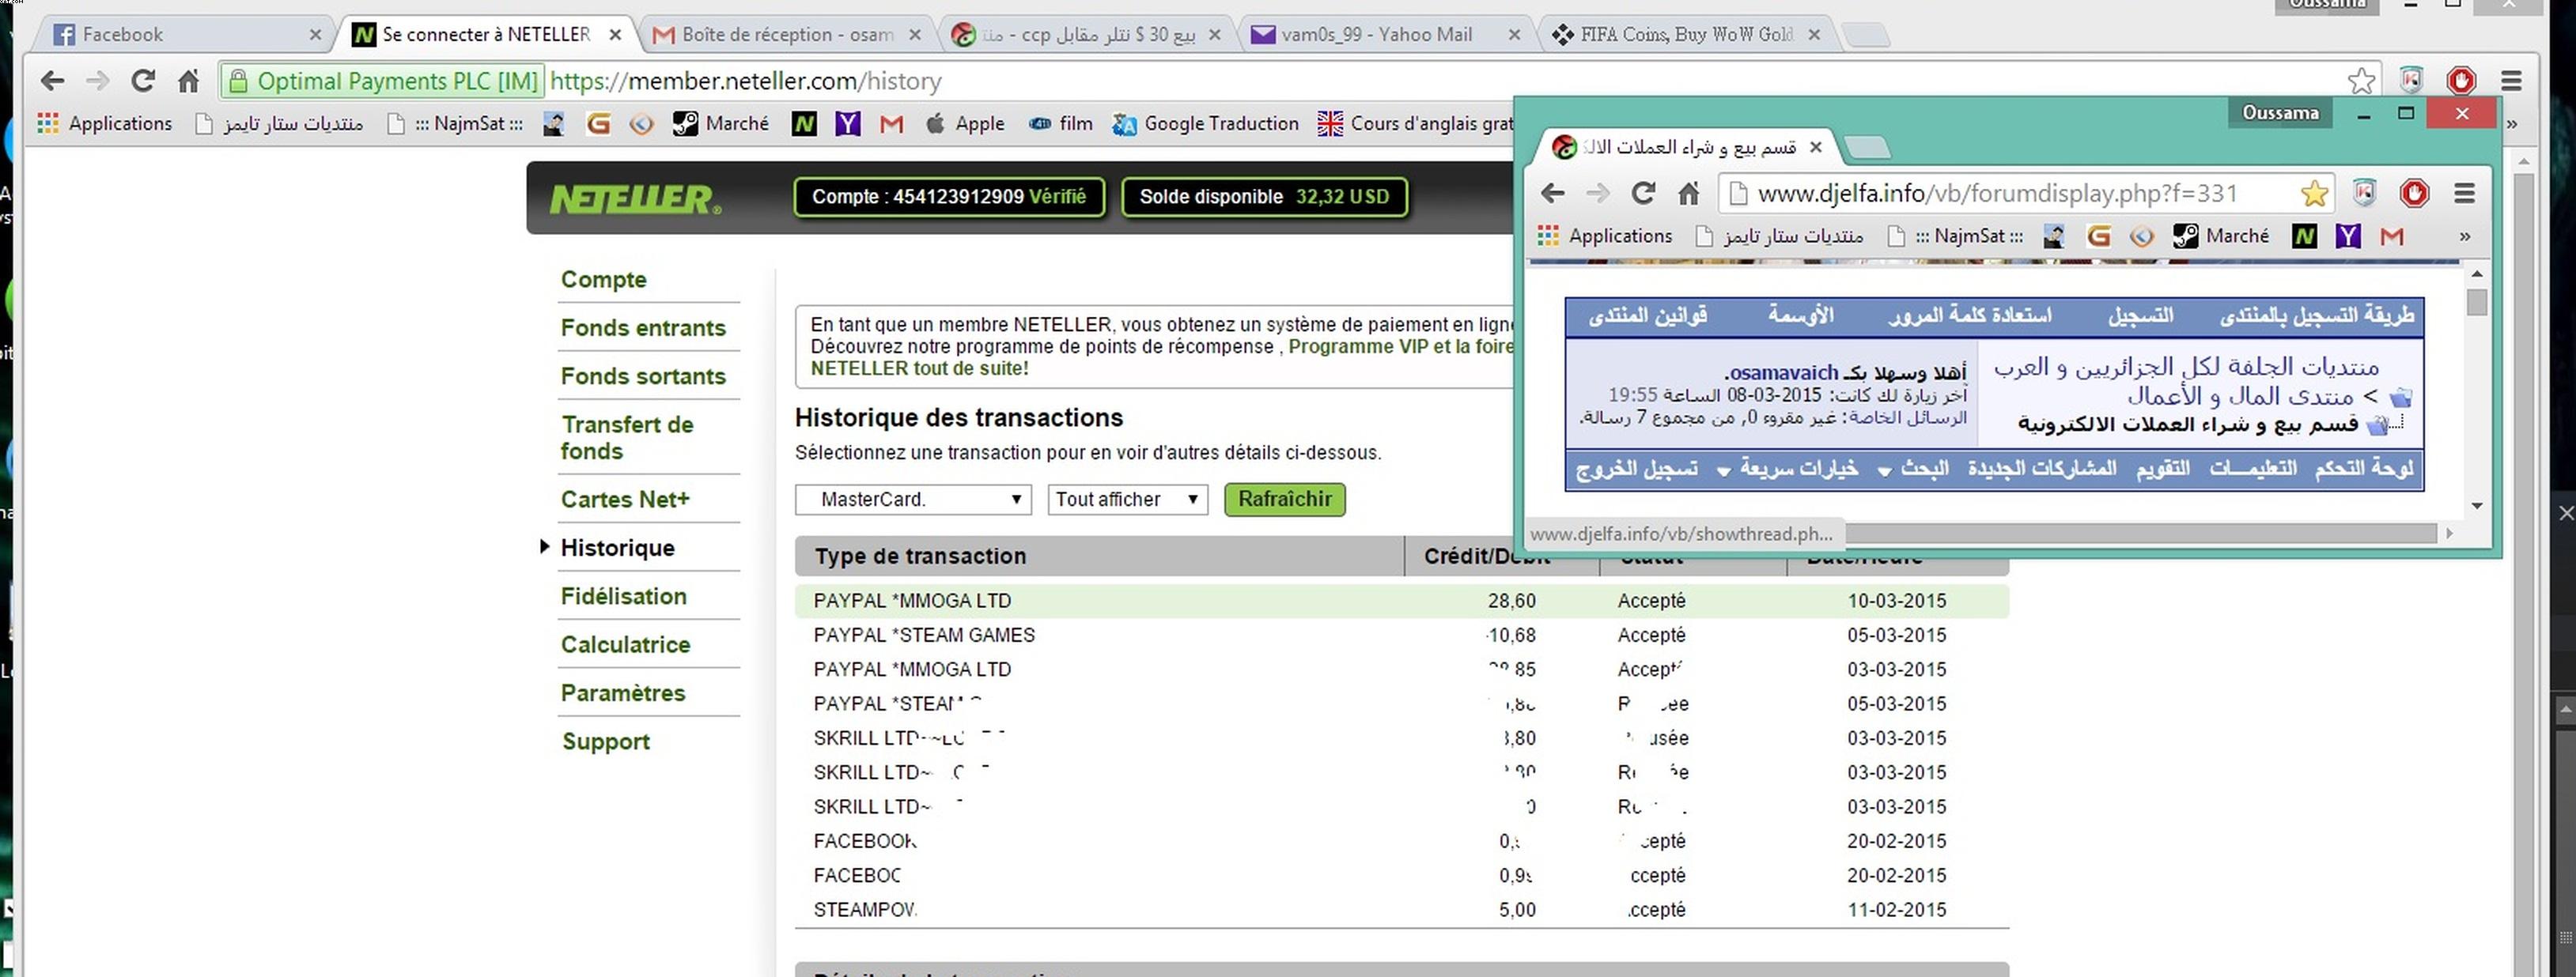Open Cartes Net+ in sidebar

(625, 500)
